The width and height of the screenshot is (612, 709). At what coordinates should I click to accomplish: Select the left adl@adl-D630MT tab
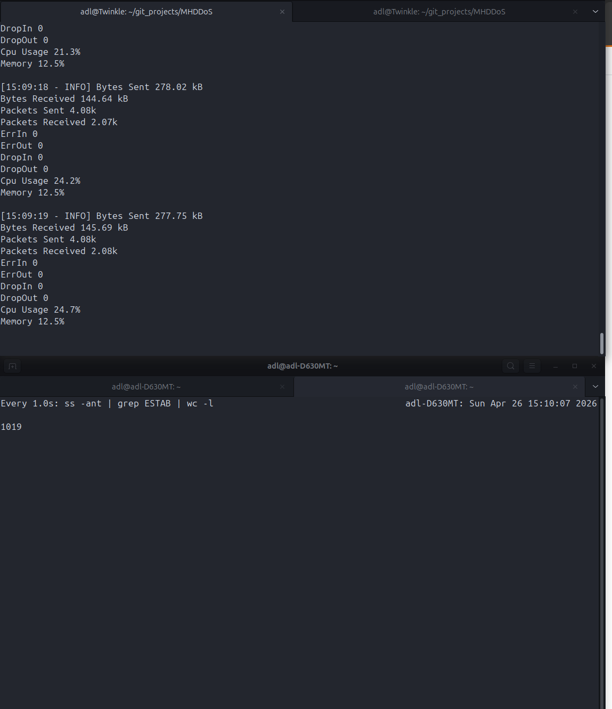146,386
